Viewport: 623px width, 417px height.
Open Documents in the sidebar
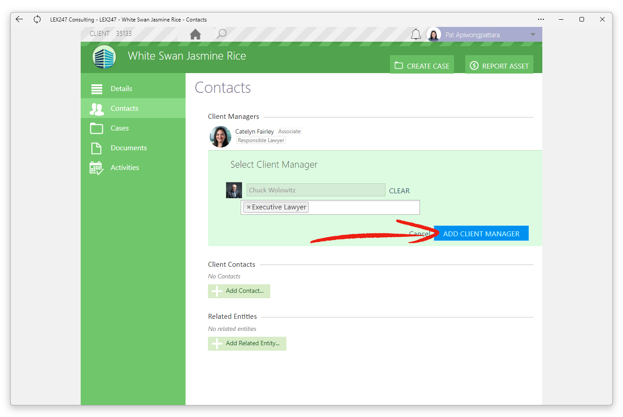133,148
